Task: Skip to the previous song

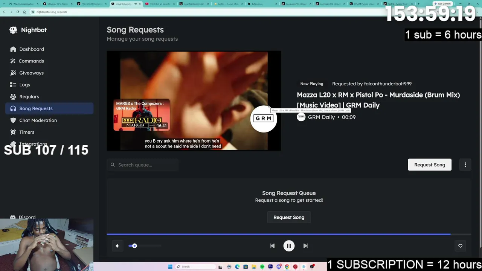Action: (272, 246)
